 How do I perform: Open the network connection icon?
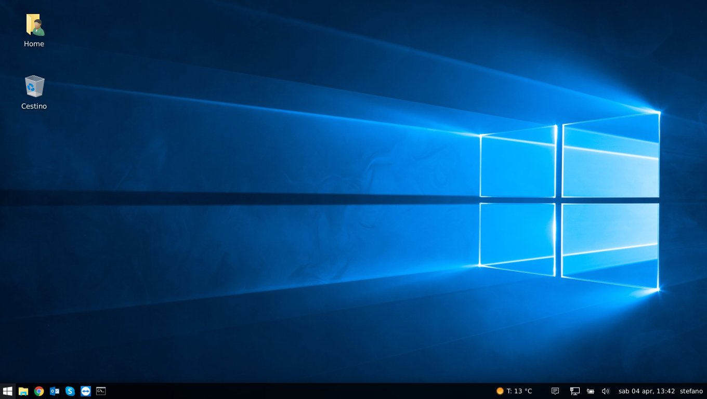pyautogui.click(x=575, y=391)
